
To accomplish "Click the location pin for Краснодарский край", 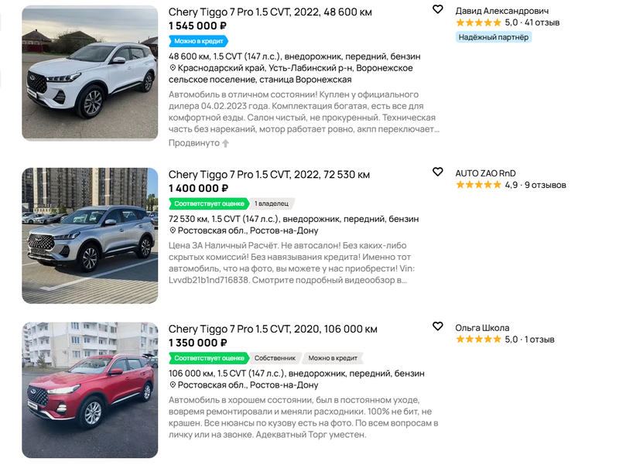I will tap(172, 68).
